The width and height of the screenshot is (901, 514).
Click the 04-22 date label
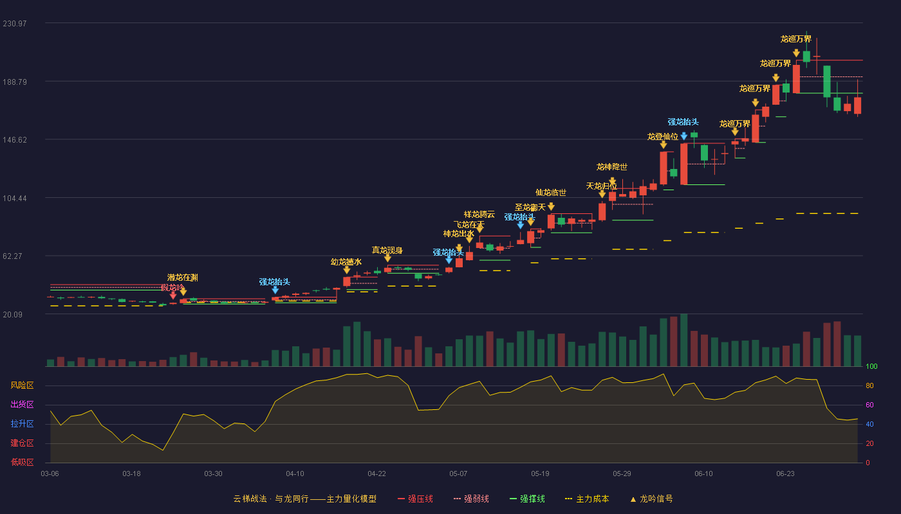[376, 474]
